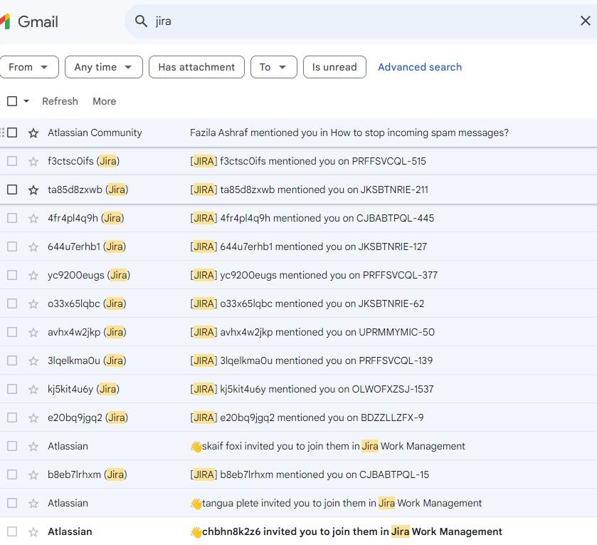Star the 644u7erhb1 Jira email

[33, 247]
